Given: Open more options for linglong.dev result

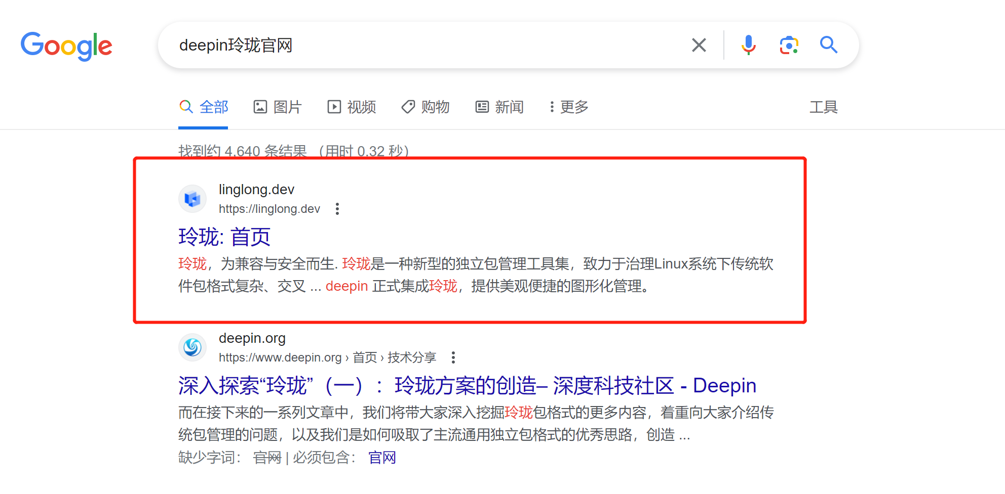Looking at the screenshot, I should tap(337, 209).
